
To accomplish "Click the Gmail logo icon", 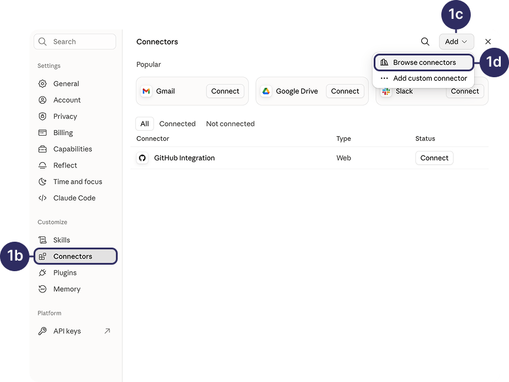I will click(147, 91).
